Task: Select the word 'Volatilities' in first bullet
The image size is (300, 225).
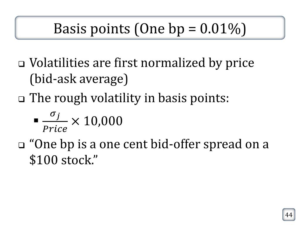Action: (x=59, y=63)
